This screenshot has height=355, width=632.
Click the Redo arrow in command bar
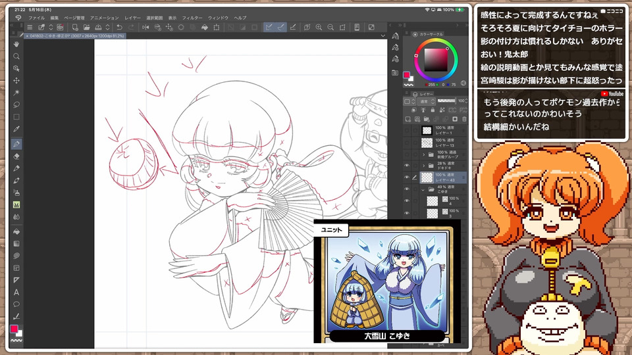[x=131, y=28]
